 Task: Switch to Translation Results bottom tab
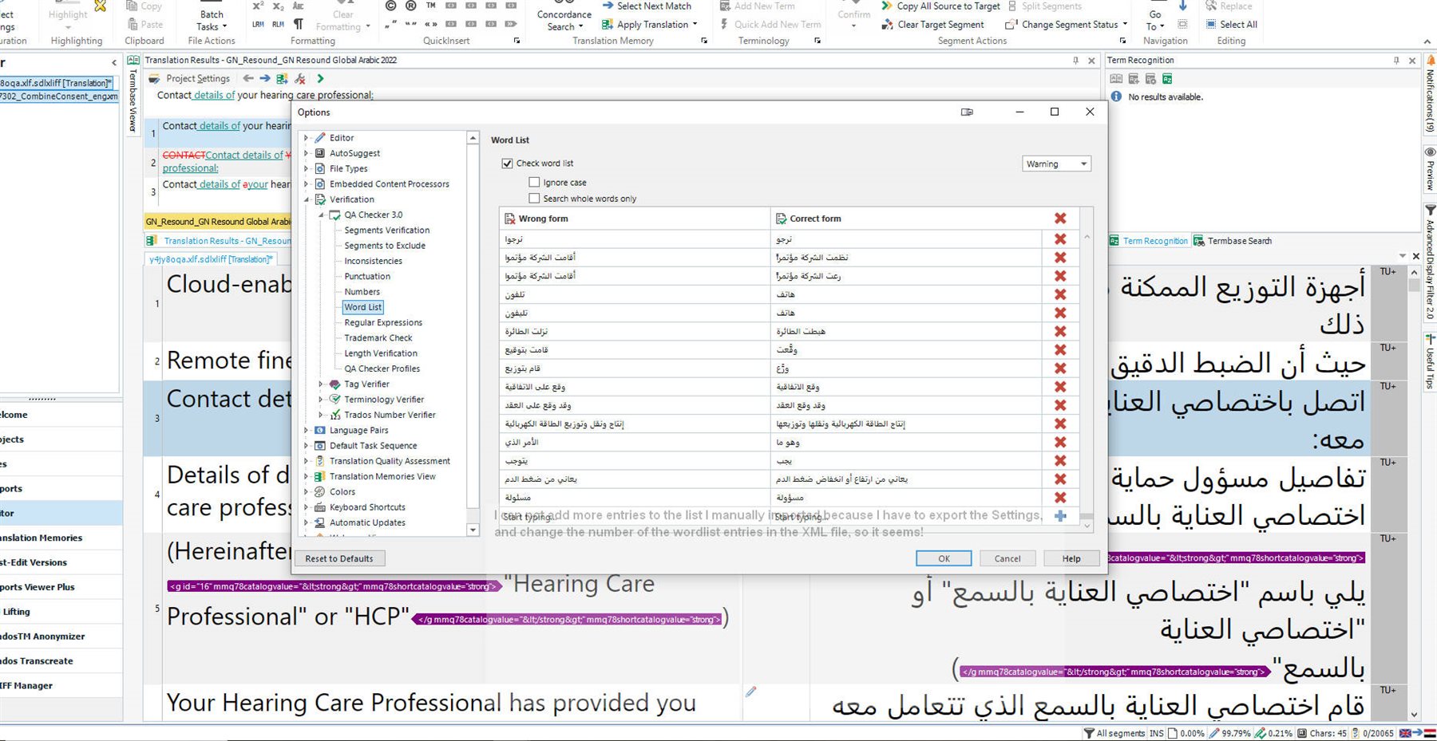[x=219, y=241]
